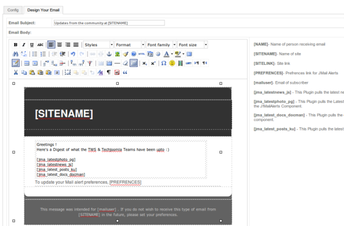Click the Outdent icon
Screen dimensions: 344x226
(x=54, y=54)
